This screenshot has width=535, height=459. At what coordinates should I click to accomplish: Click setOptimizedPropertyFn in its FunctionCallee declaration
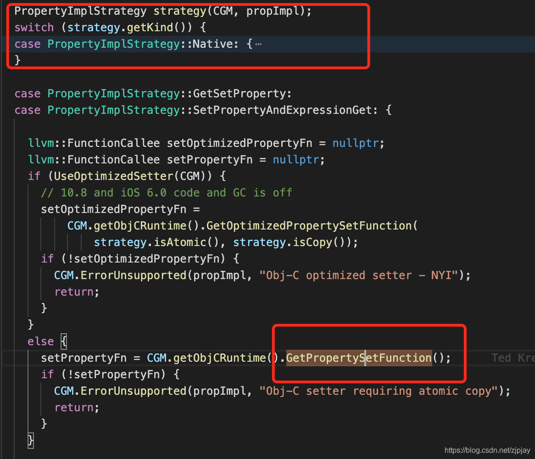click(x=239, y=143)
